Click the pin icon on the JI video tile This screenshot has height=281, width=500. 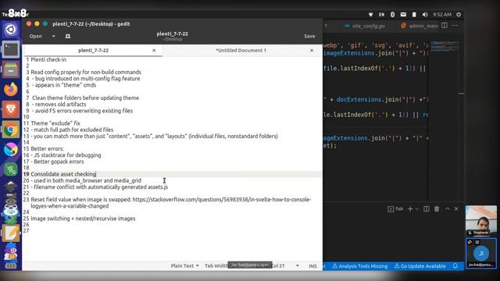point(470,242)
